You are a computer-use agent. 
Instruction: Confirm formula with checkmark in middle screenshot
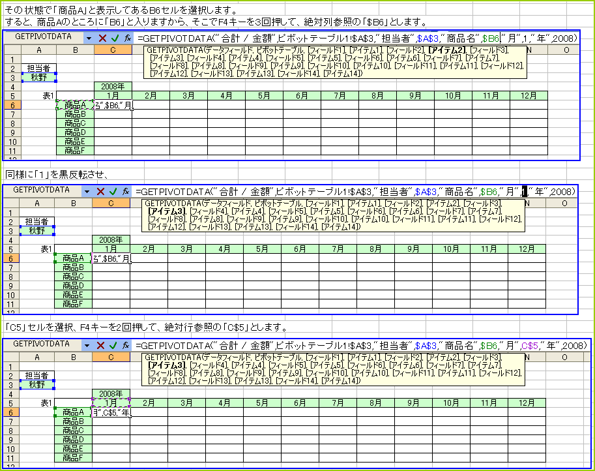[x=113, y=191]
